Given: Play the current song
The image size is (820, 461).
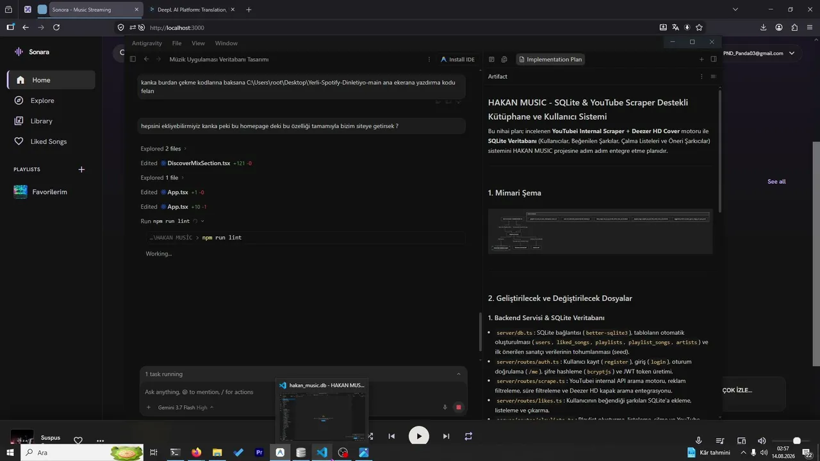Looking at the screenshot, I should tap(419, 437).
